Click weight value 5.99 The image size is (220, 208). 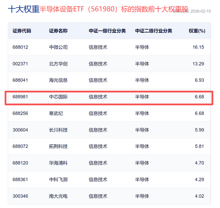tap(199, 130)
